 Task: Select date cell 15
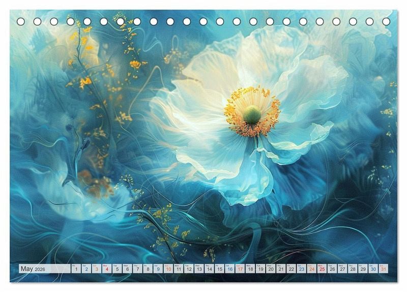click(x=220, y=269)
